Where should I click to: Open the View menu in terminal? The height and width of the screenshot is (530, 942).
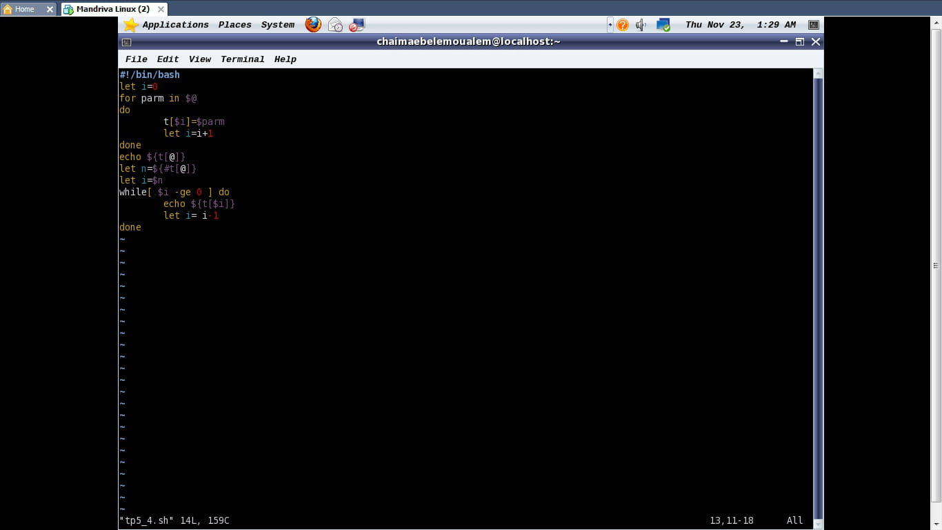pyautogui.click(x=199, y=59)
